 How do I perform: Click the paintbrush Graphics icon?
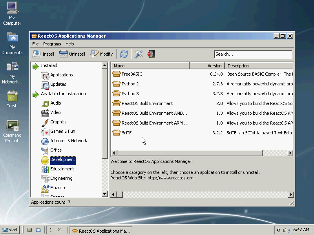click(x=45, y=123)
